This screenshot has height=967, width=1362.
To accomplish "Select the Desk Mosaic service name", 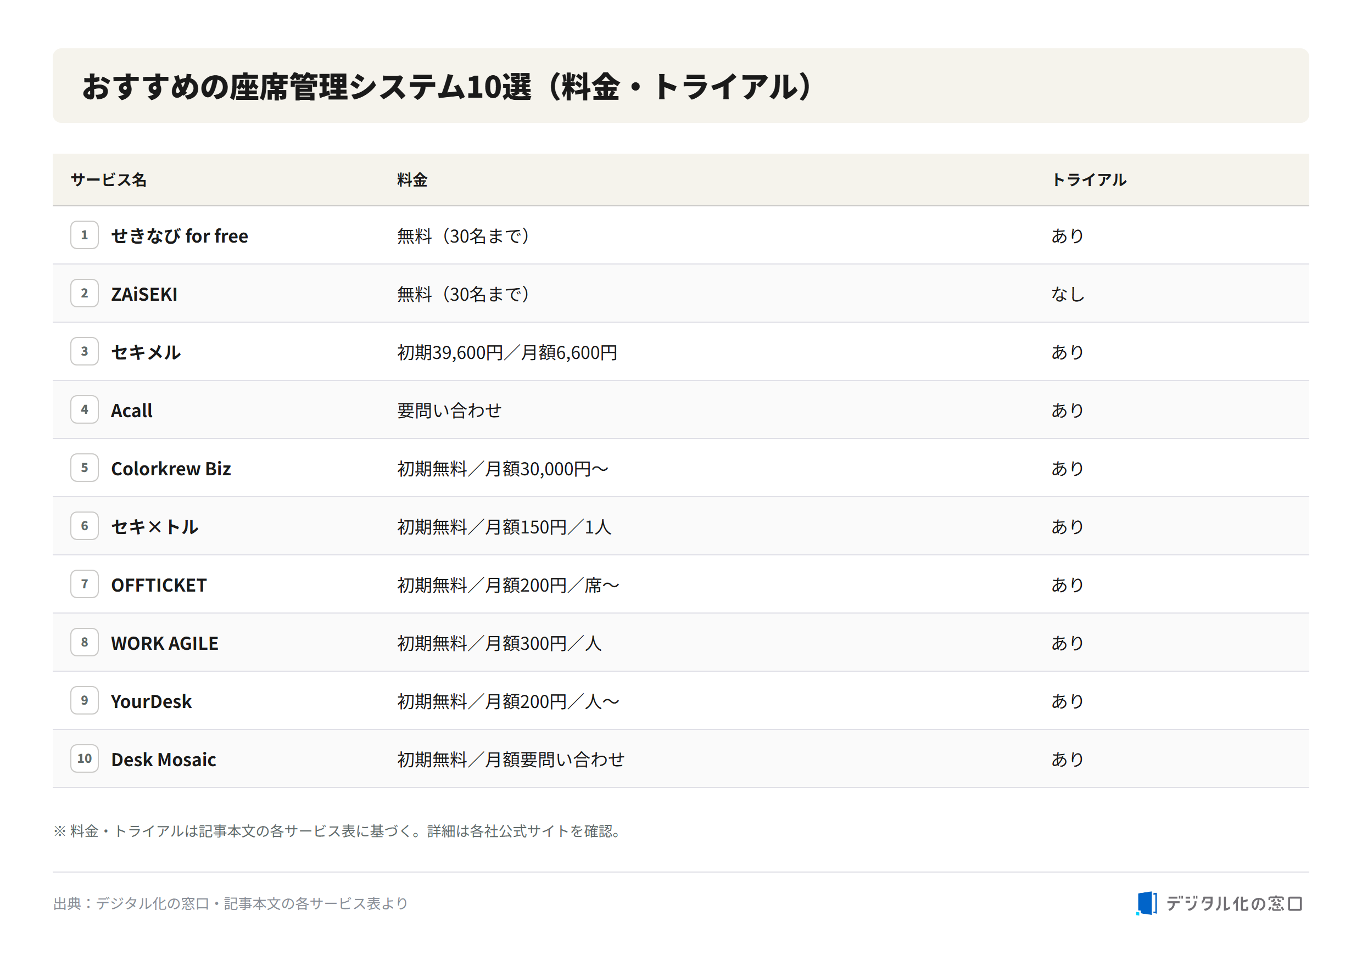I will click(164, 760).
